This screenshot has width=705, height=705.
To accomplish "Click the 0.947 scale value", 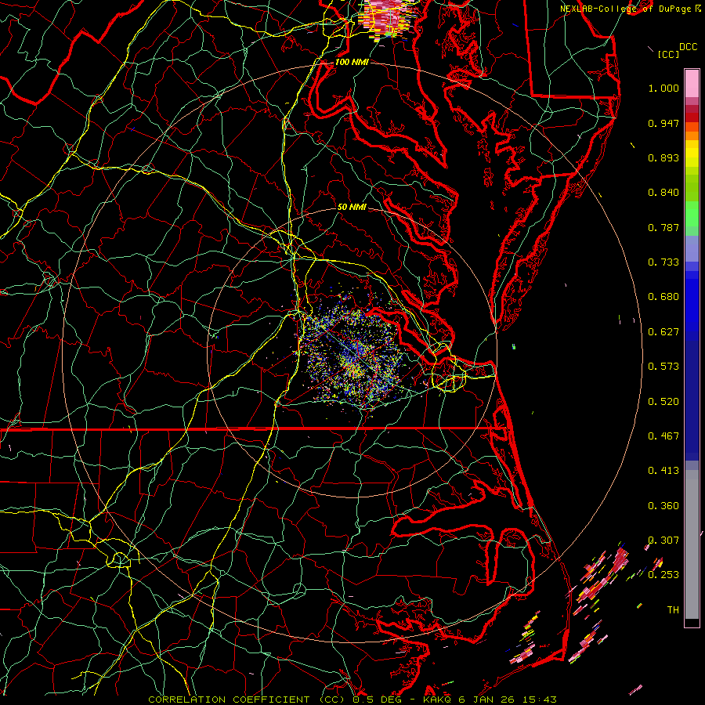I will click(x=663, y=123).
